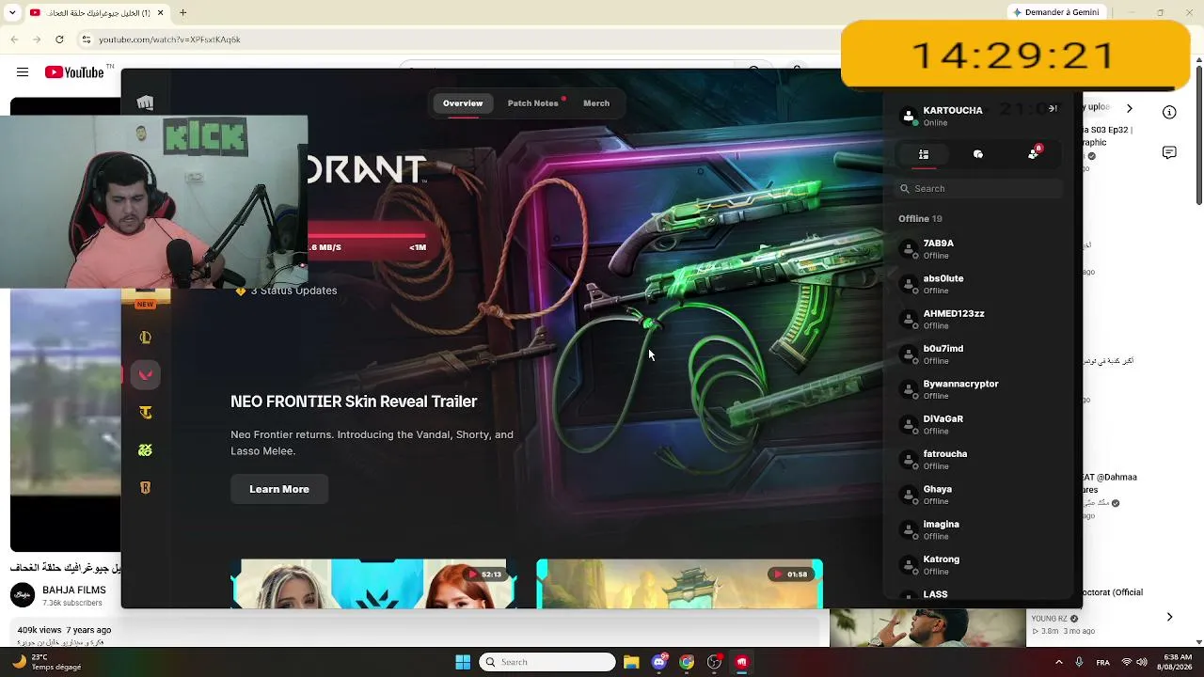Click the NEO FRONTIER Skin Reveal Trailer title
1204x677 pixels.
click(x=354, y=401)
